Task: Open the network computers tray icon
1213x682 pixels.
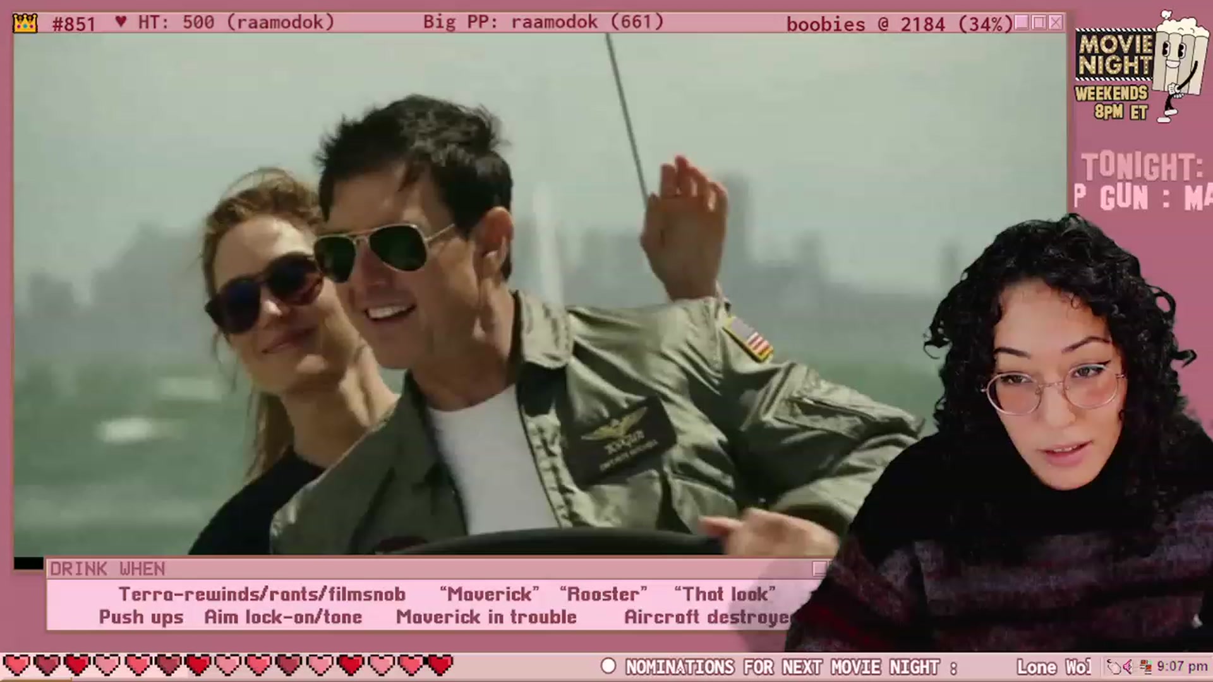Action: 1145,666
